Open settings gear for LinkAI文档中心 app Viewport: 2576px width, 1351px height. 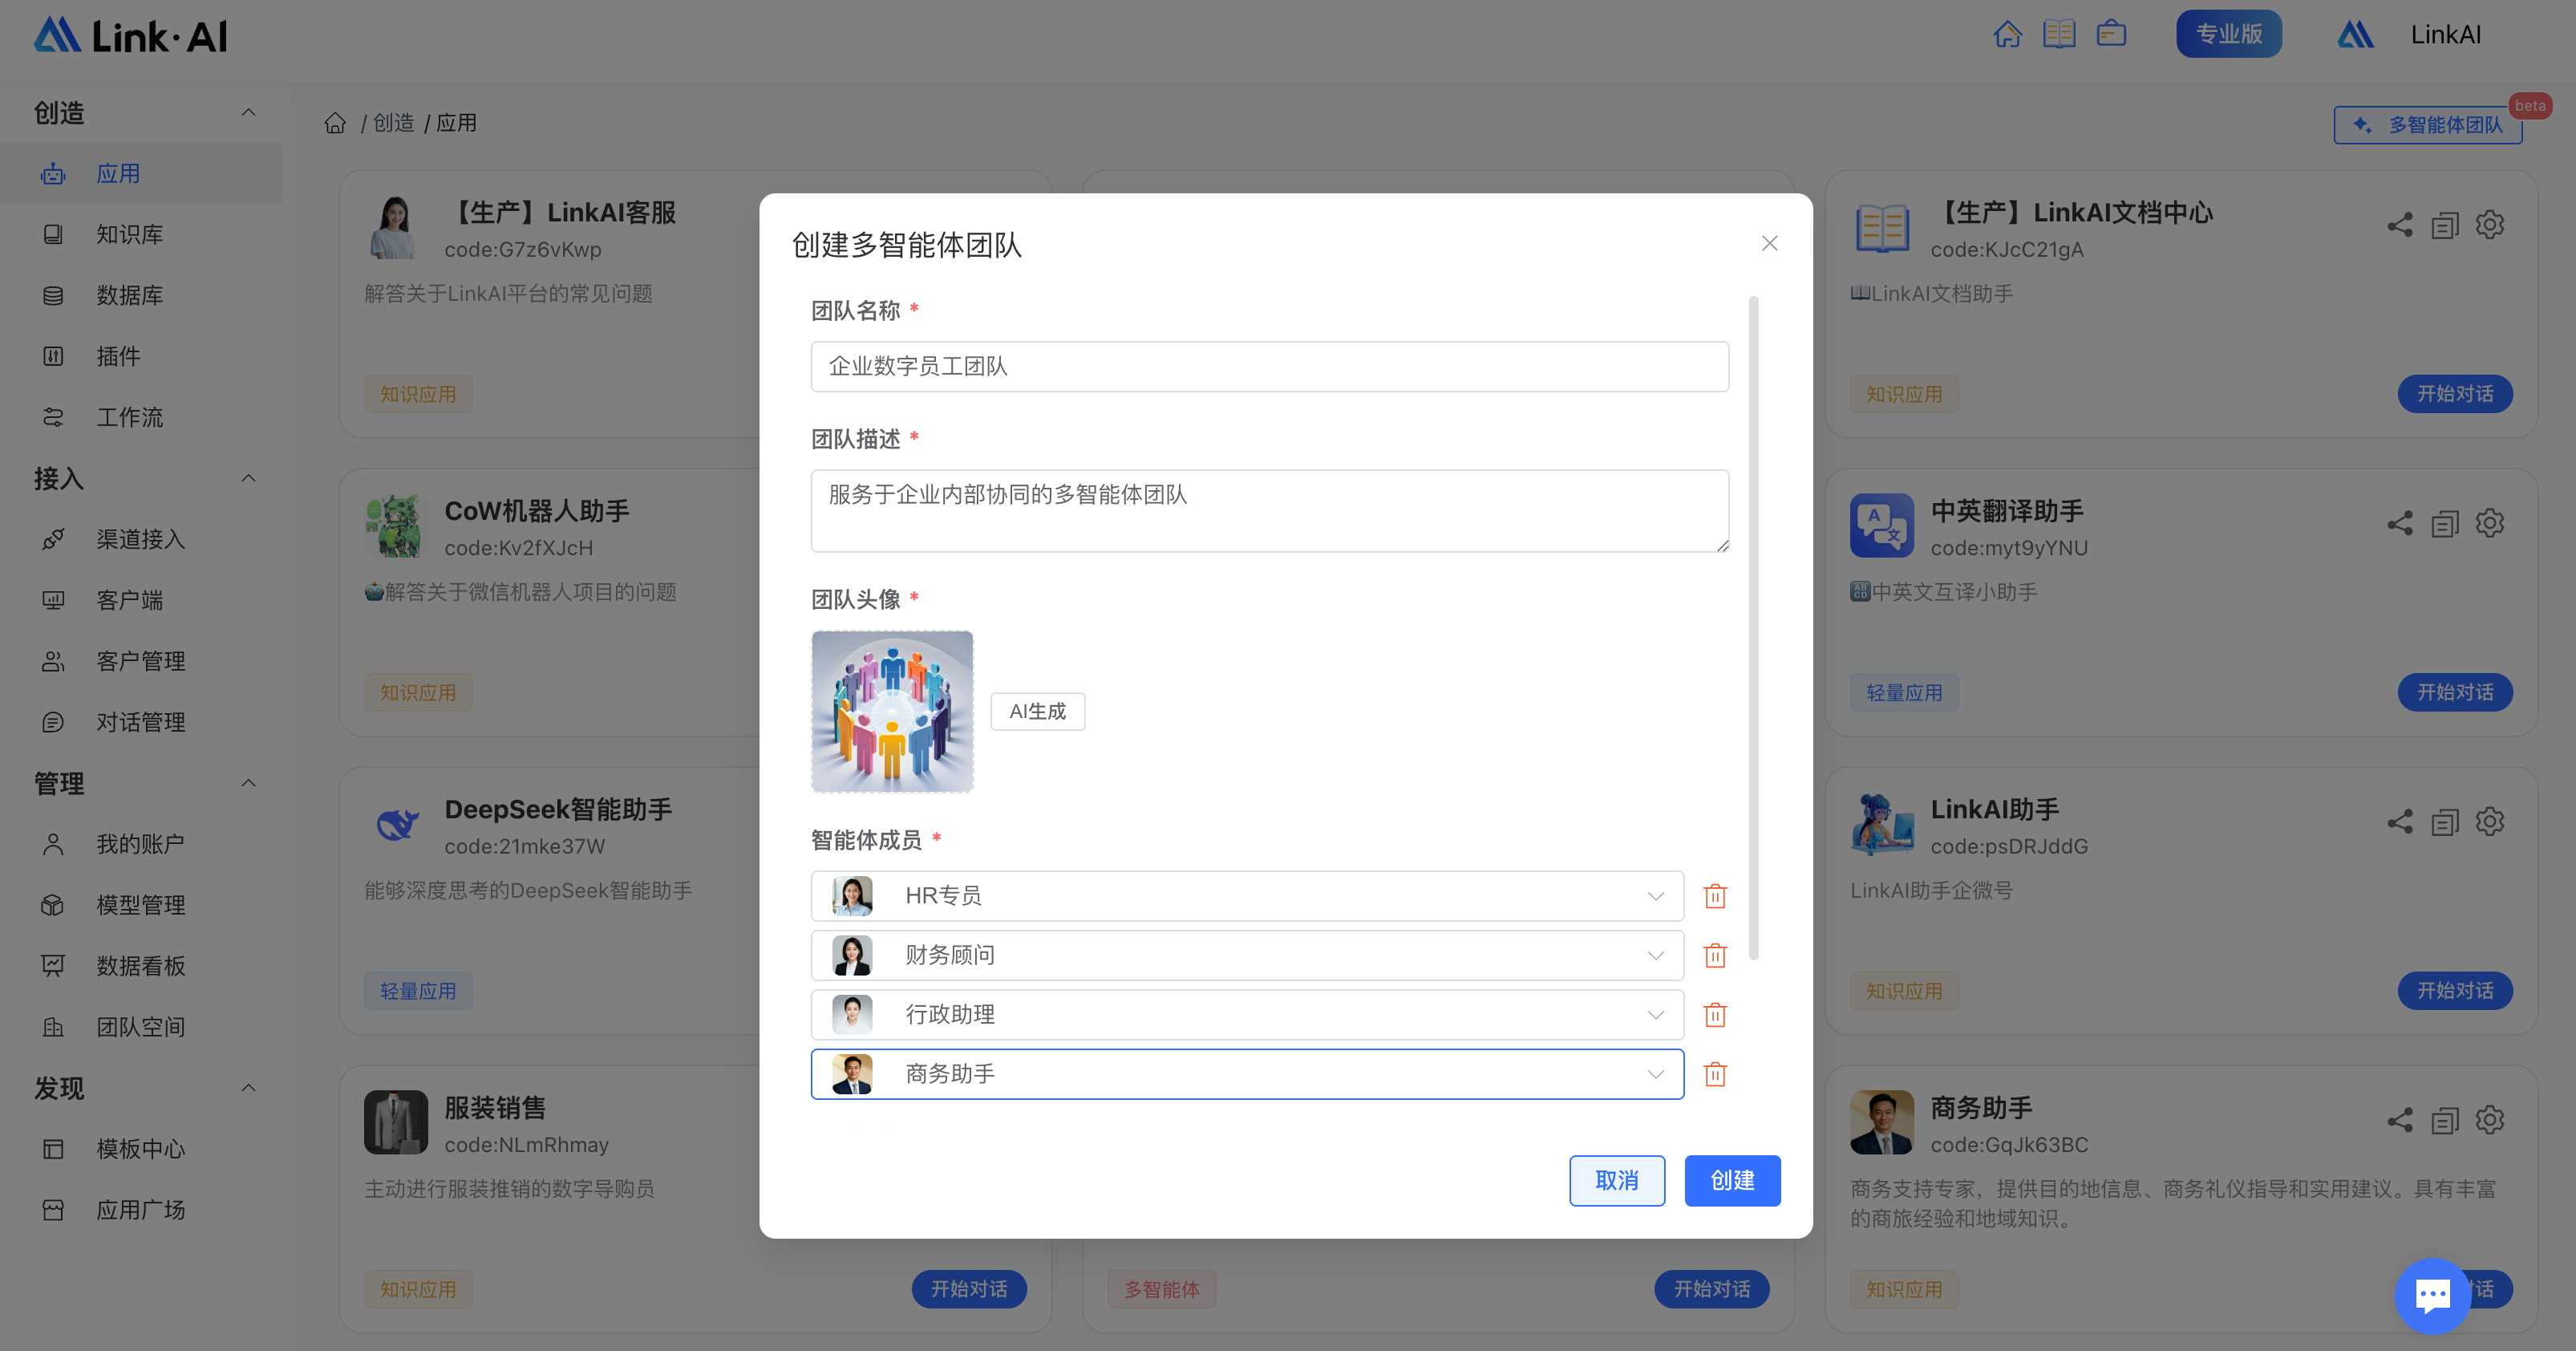coord(2490,225)
